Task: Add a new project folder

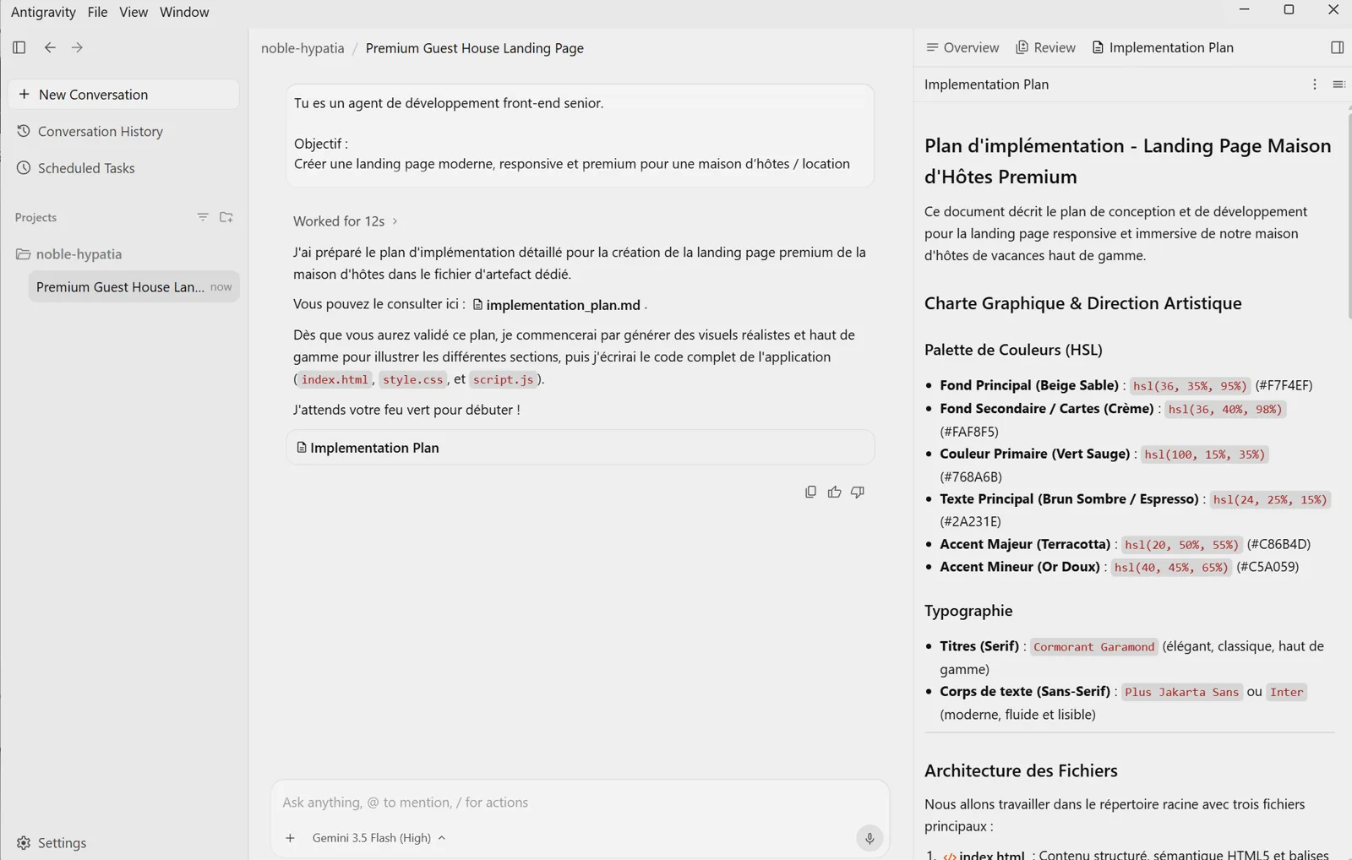Action: pyautogui.click(x=226, y=217)
